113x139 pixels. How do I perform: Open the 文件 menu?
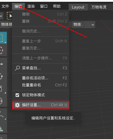(5, 6)
